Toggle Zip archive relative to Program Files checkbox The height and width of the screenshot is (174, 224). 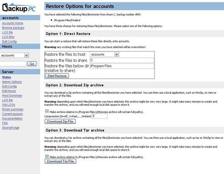47,111
